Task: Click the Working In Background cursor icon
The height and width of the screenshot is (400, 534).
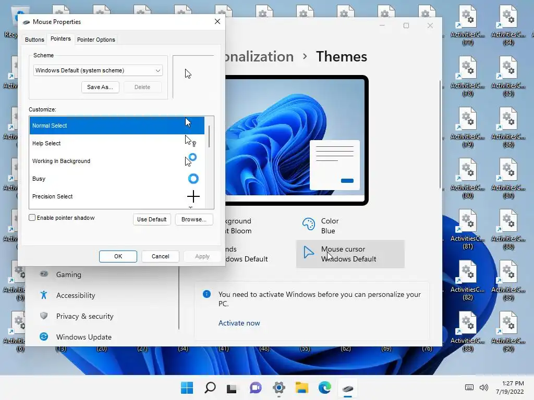Action: (x=191, y=160)
